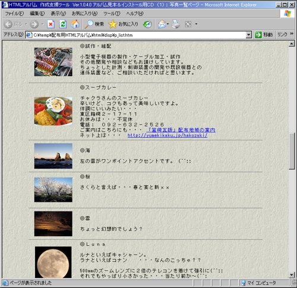Open the Edit (編集) menu
Image resolution: width=297 pixels, height=288 pixels.
pos(37,14)
